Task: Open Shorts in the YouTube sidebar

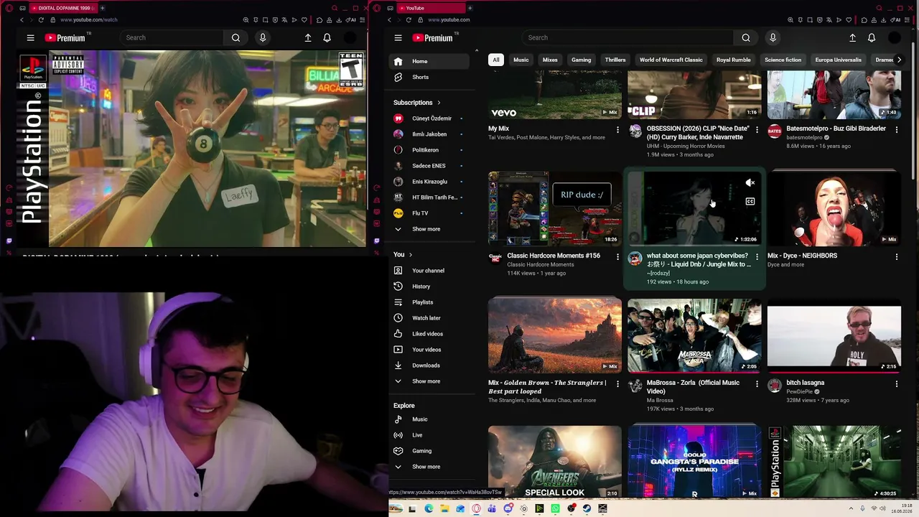Action: (x=429, y=77)
